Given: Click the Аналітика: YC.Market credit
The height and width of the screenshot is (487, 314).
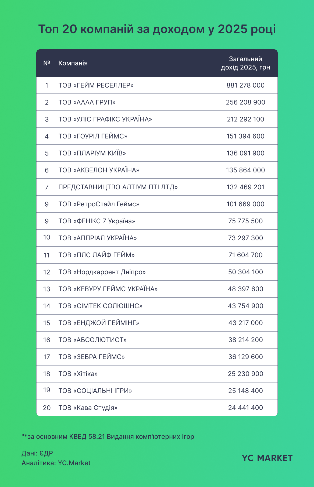Looking at the screenshot, I should pyautogui.click(x=56, y=463).
